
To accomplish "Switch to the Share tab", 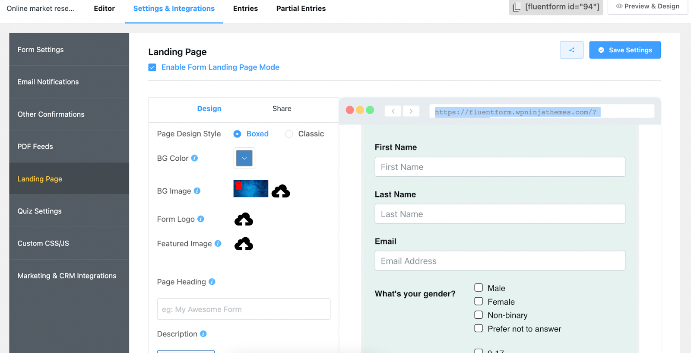I will [x=282, y=109].
